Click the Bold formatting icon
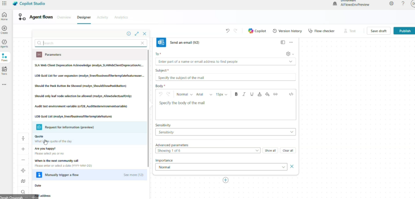Image resolution: width=415 pixels, height=199 pixels. pos(236,94)
